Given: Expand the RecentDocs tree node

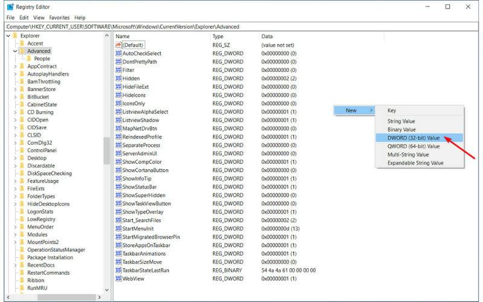Looking at the screenshot, I should [x=15, y=265].
